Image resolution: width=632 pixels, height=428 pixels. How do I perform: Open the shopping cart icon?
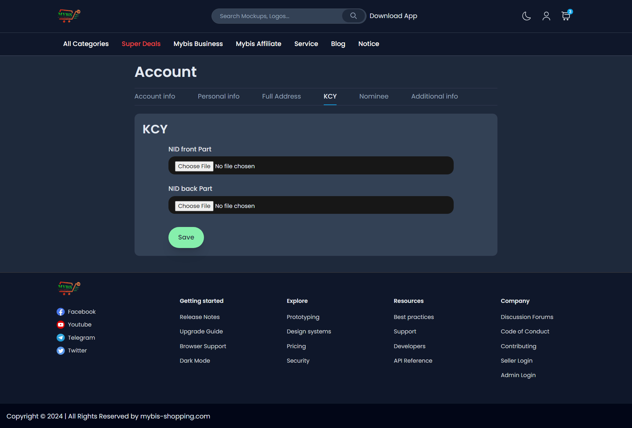coord(566,16)
